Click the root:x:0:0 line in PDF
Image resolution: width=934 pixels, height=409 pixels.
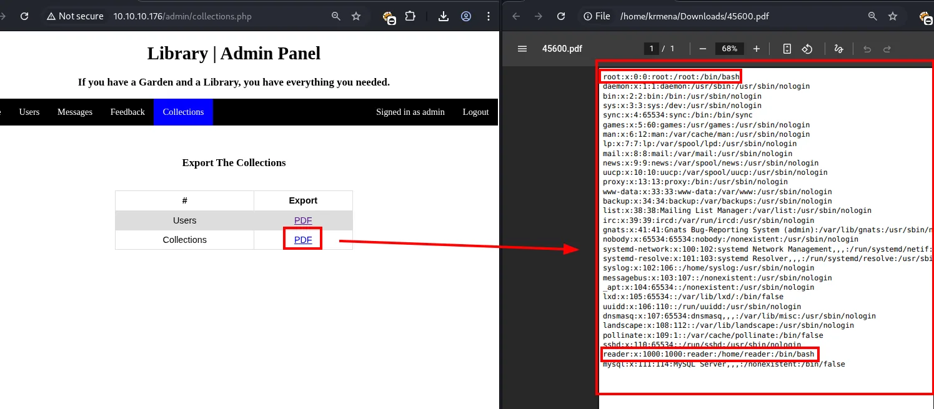[671, 77]
